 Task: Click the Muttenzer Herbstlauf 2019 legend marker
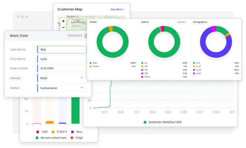pos(145,122)
